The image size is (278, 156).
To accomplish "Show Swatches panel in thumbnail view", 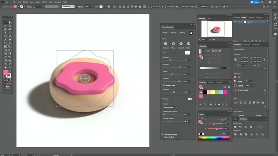I will coord(229,87).
